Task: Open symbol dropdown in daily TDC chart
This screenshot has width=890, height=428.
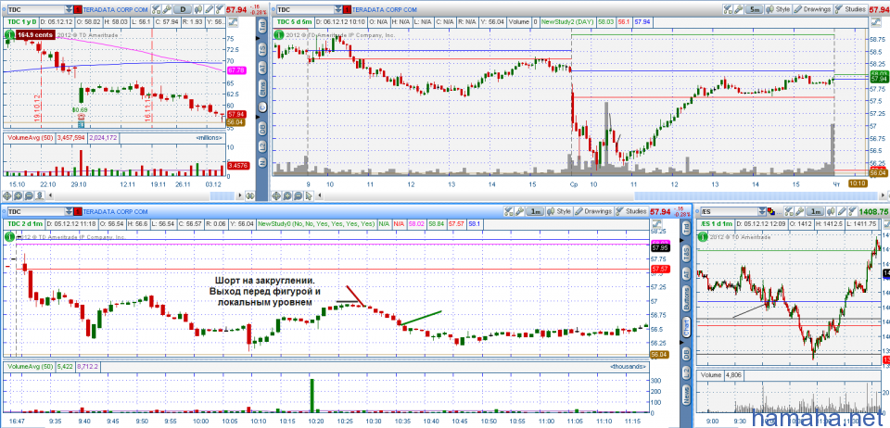Action: point(69,9)
